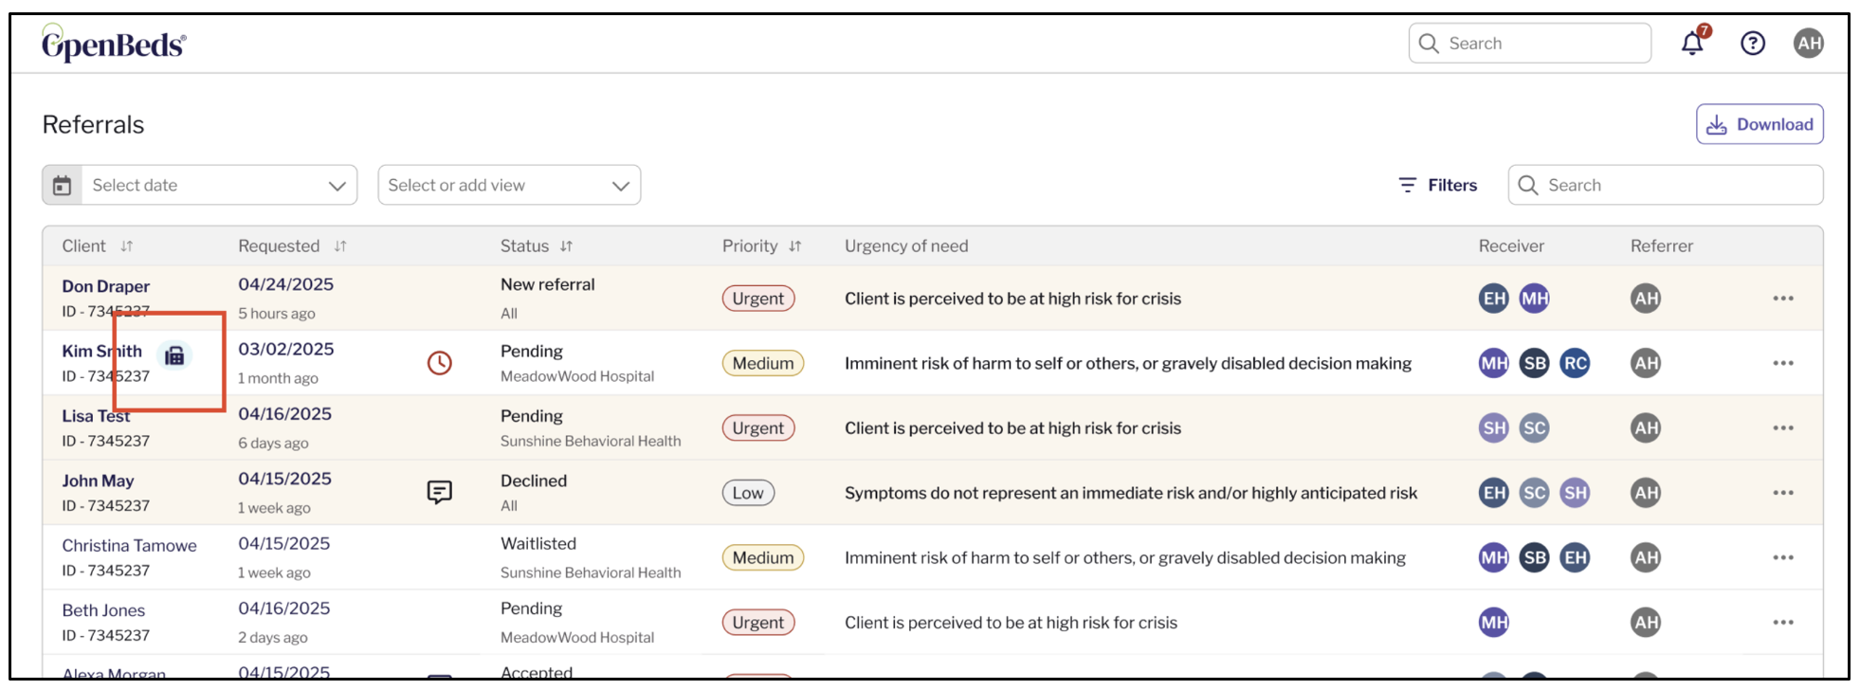The width and height of the screenshot is (1860, 690).
Task: Open the Filters panel
Action: pyautogui.click(x=1438, y=186)
